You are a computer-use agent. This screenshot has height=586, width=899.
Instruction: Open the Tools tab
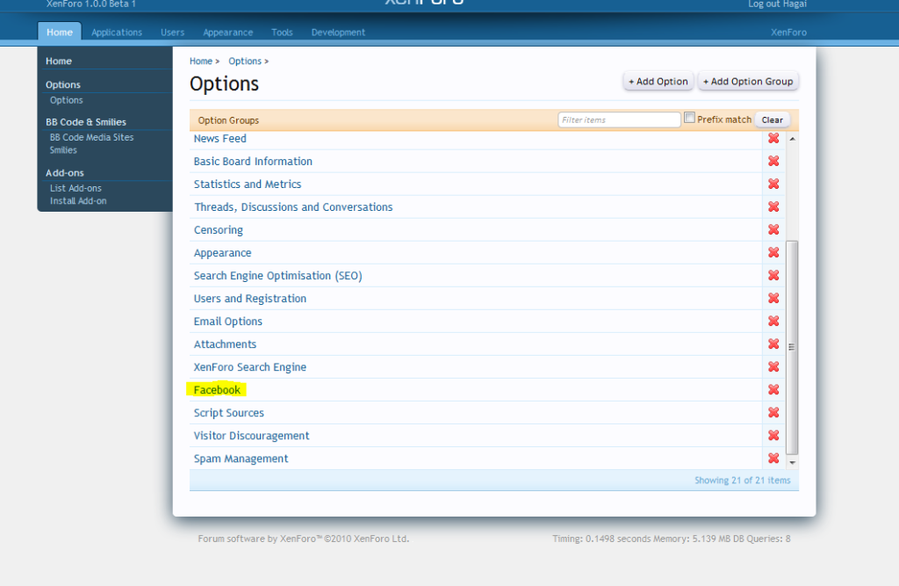[x=282, y=33]
